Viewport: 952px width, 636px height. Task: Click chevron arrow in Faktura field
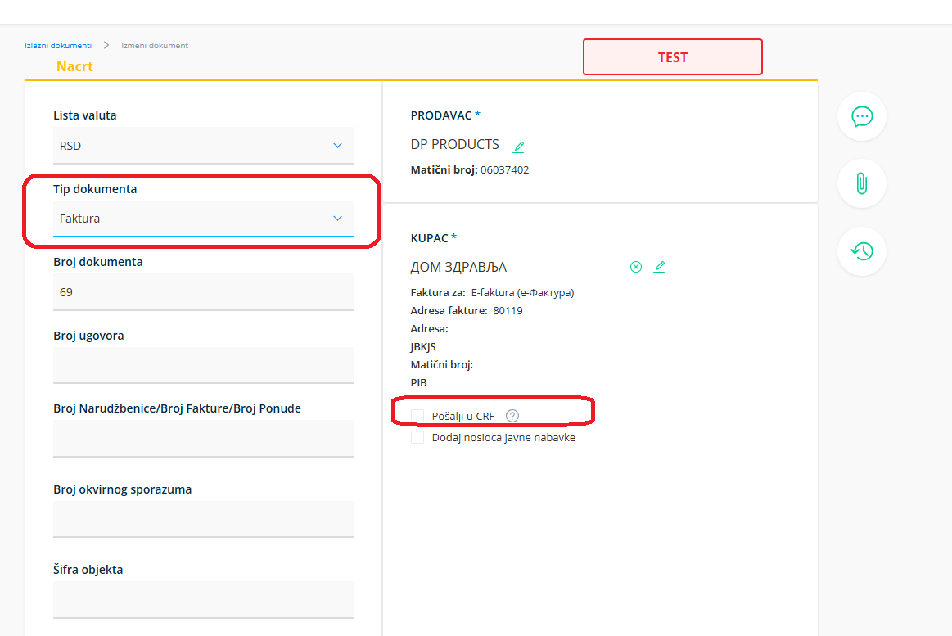click(337, 219)
